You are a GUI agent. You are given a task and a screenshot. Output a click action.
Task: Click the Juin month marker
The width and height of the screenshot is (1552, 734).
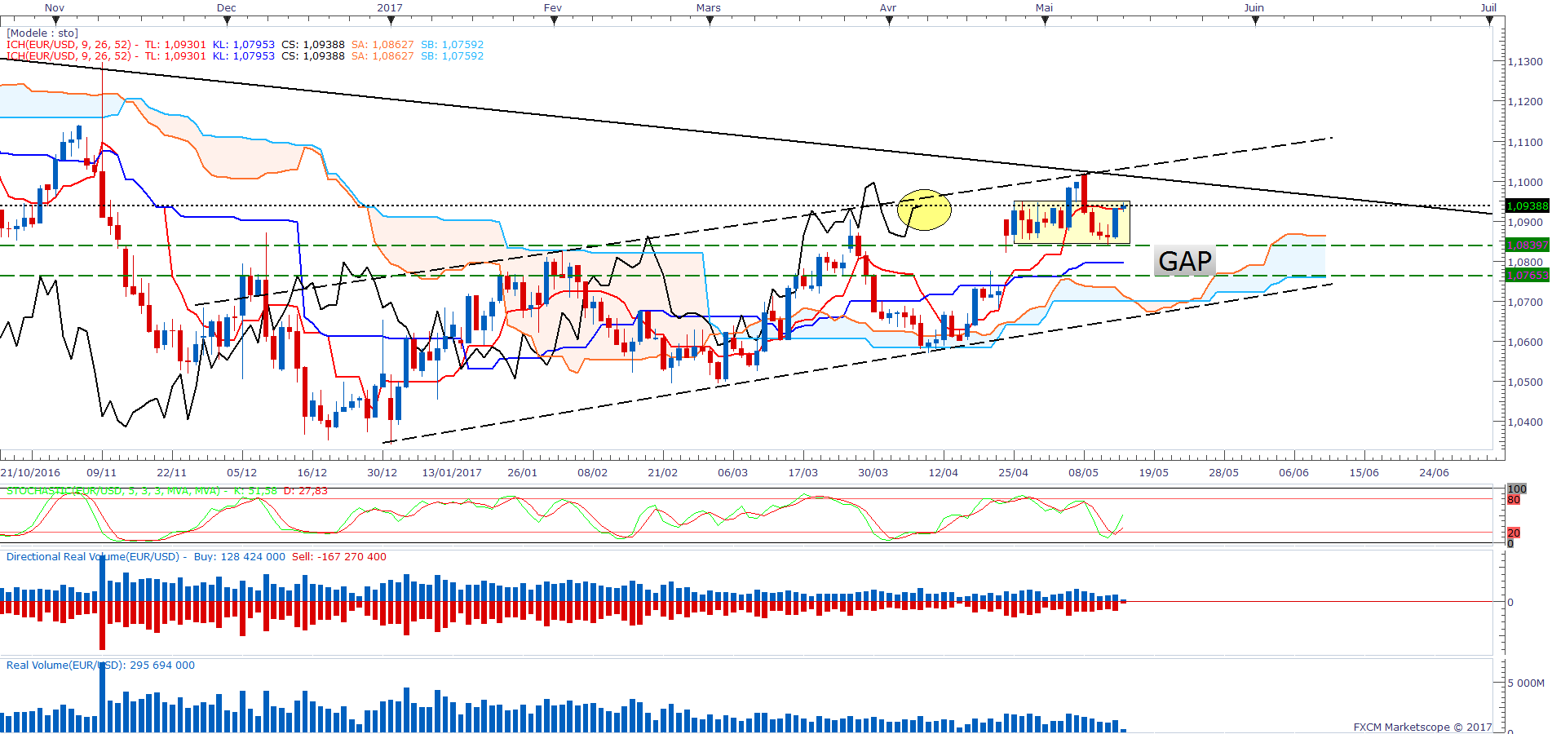tap(1254, 8)
